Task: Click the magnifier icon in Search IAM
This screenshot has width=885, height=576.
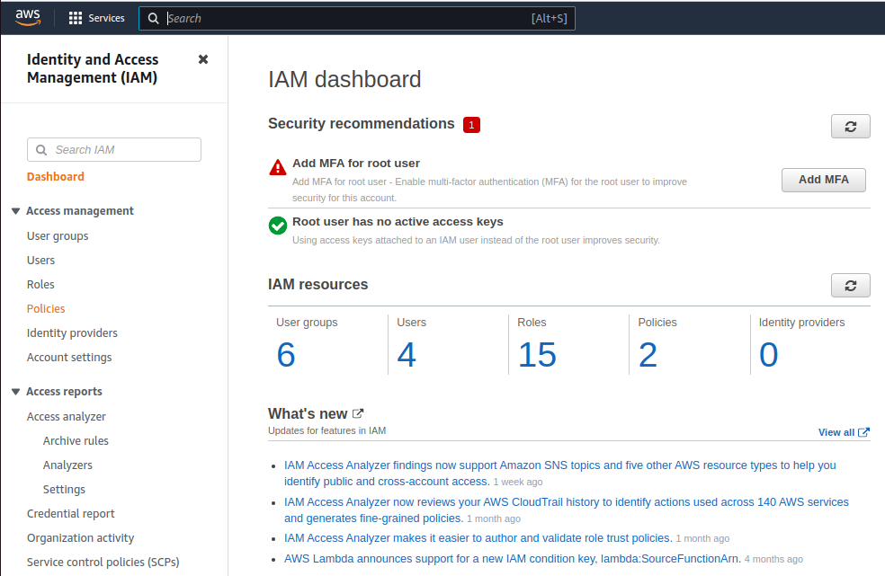Action: pos(41,150)
